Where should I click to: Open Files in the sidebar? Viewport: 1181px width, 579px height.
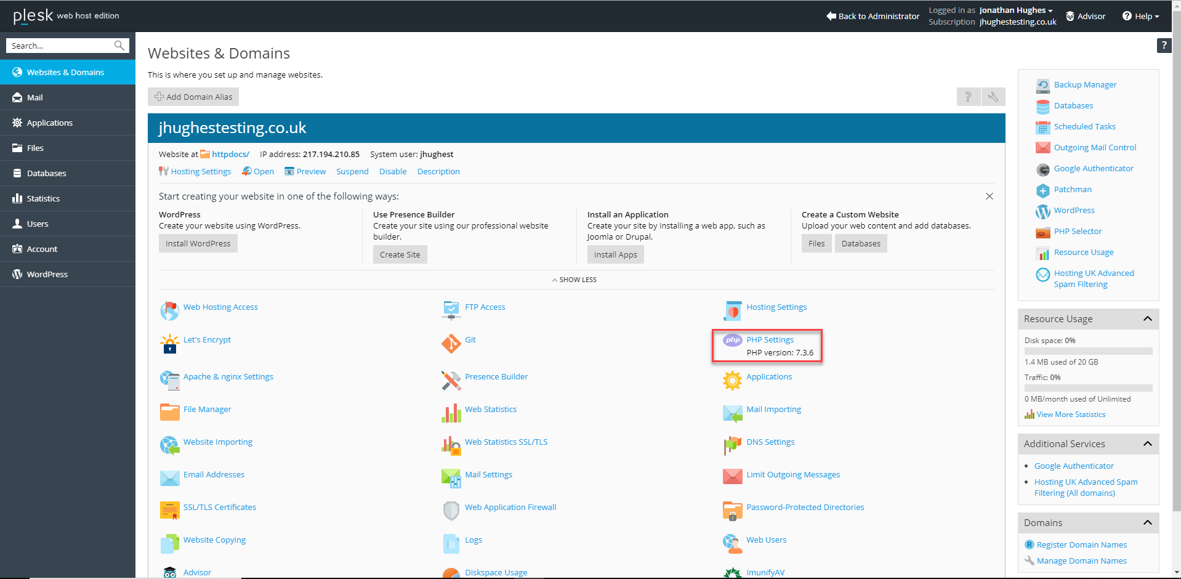68,148
